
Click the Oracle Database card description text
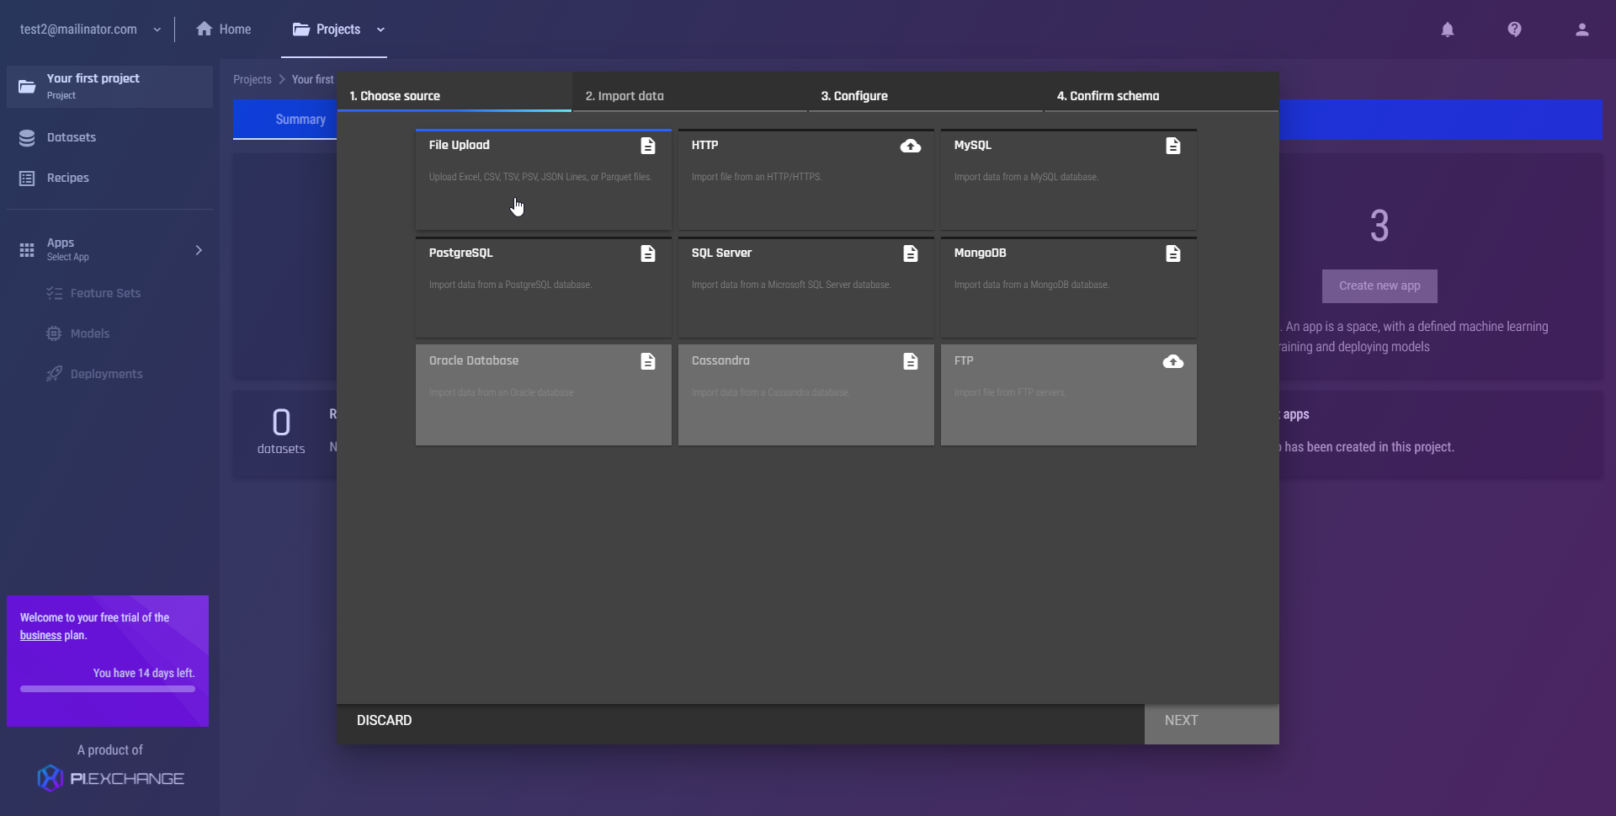pos(502,392)
